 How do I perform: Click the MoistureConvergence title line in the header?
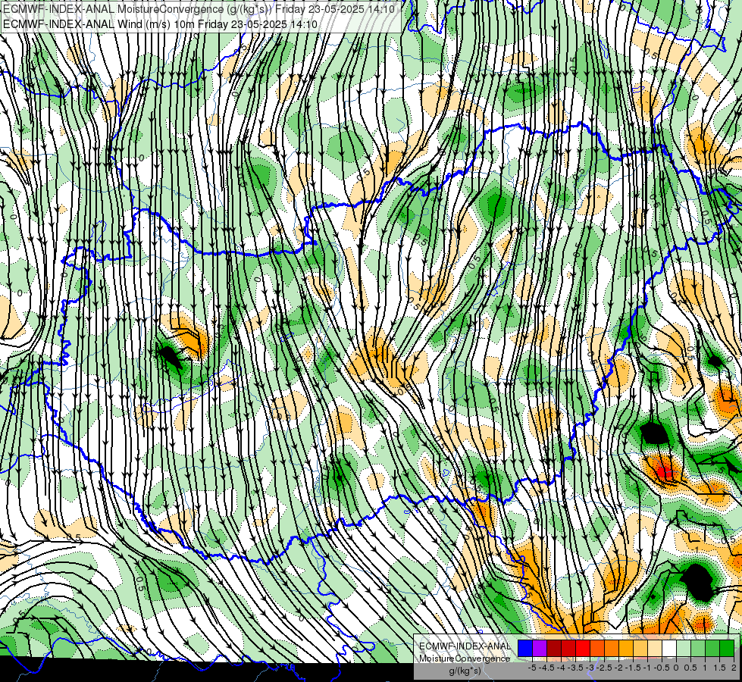(x=199, y=8)
